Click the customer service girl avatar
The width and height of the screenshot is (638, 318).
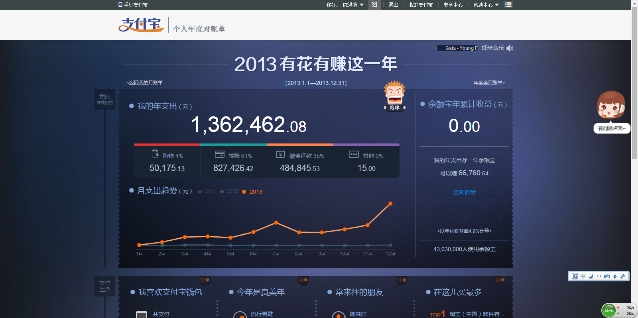point(611,105)
